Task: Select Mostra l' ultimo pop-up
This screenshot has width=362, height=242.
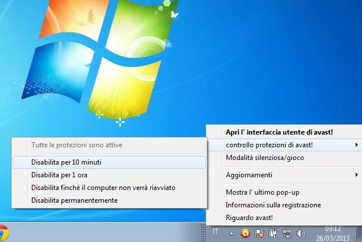Action: [x=285, y=192]
